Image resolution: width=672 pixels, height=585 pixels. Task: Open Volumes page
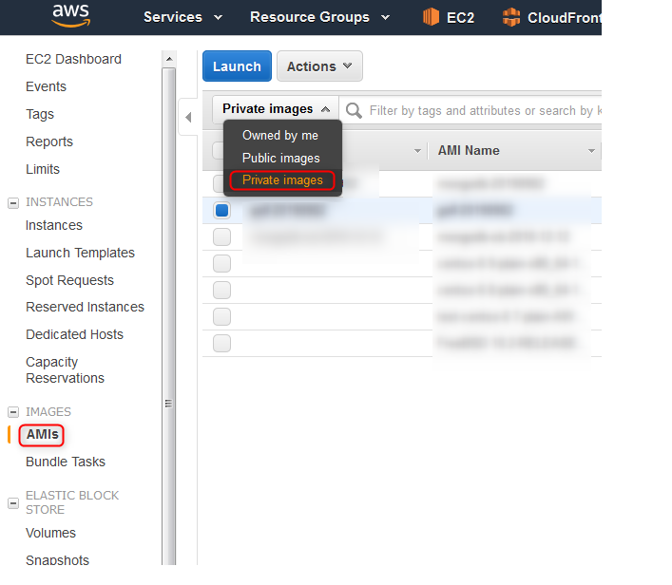coord(50,533)
